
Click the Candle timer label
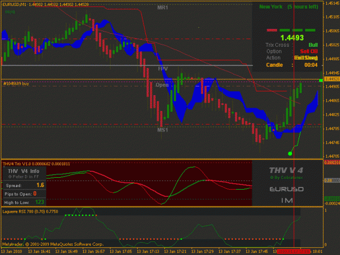pos(275,65)
